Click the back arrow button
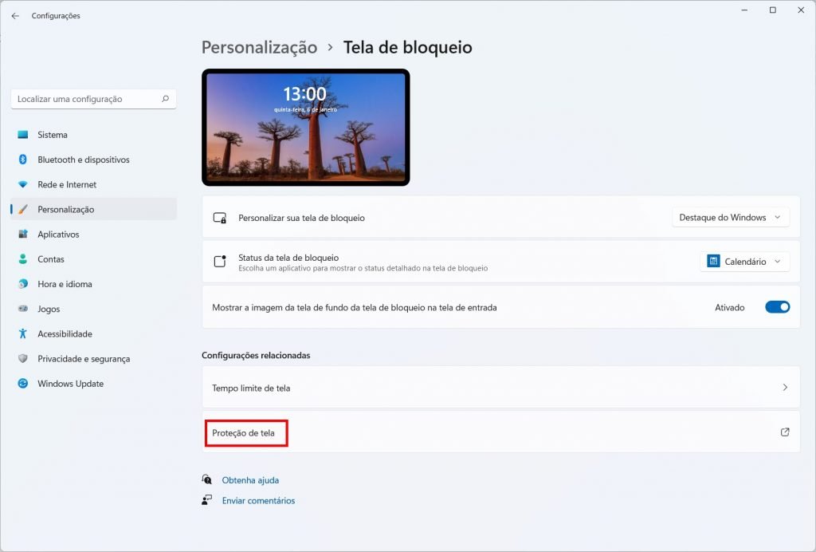816x552 pixels. click(x=15, y=16)
